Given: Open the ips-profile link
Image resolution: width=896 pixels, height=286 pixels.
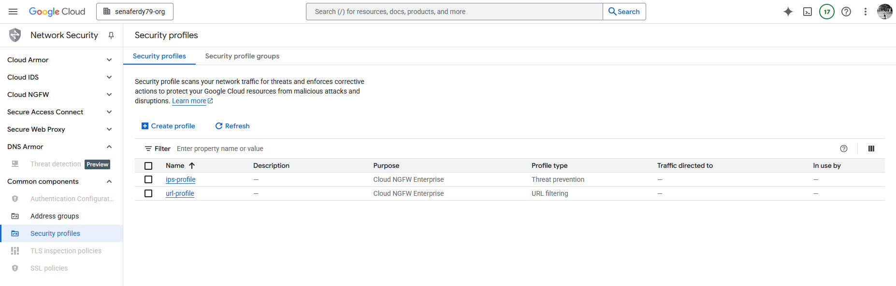Looking at the screenshot, I should coord(180,179).
